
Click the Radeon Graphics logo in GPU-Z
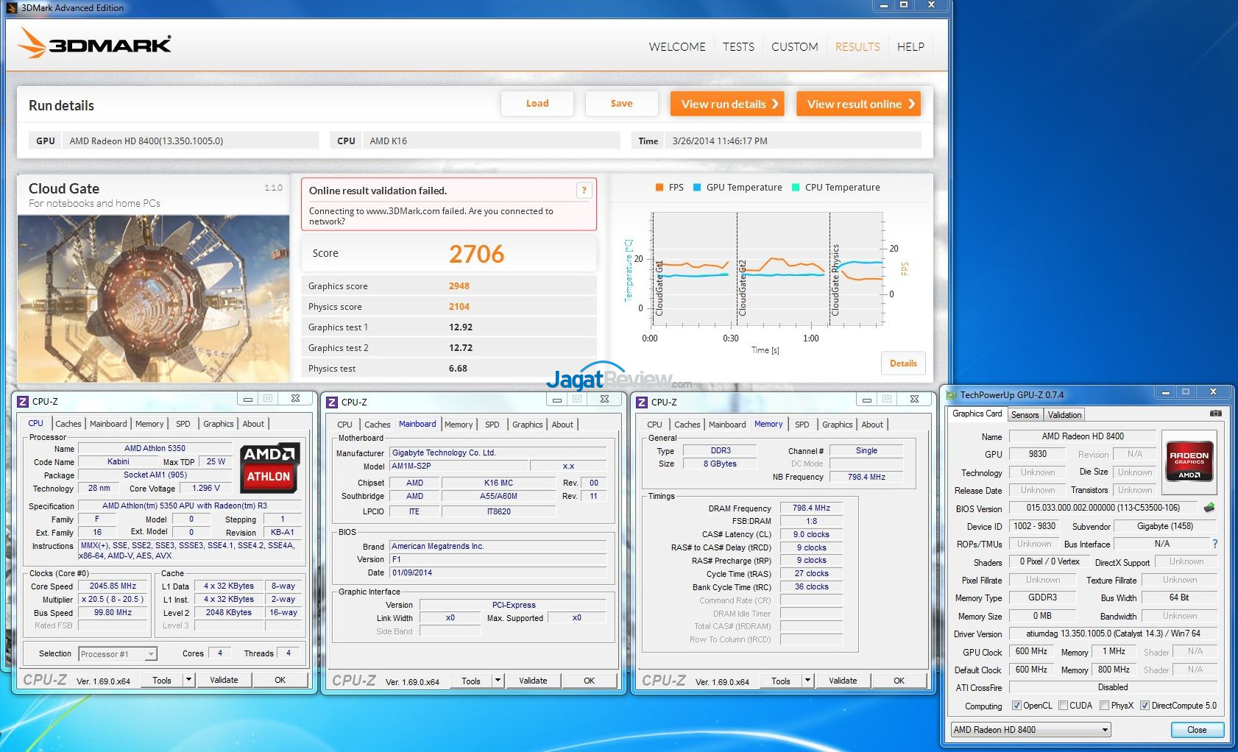click(1189, 462)
